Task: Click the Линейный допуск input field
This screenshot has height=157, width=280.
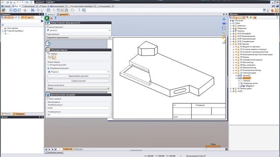Action: 78,108
